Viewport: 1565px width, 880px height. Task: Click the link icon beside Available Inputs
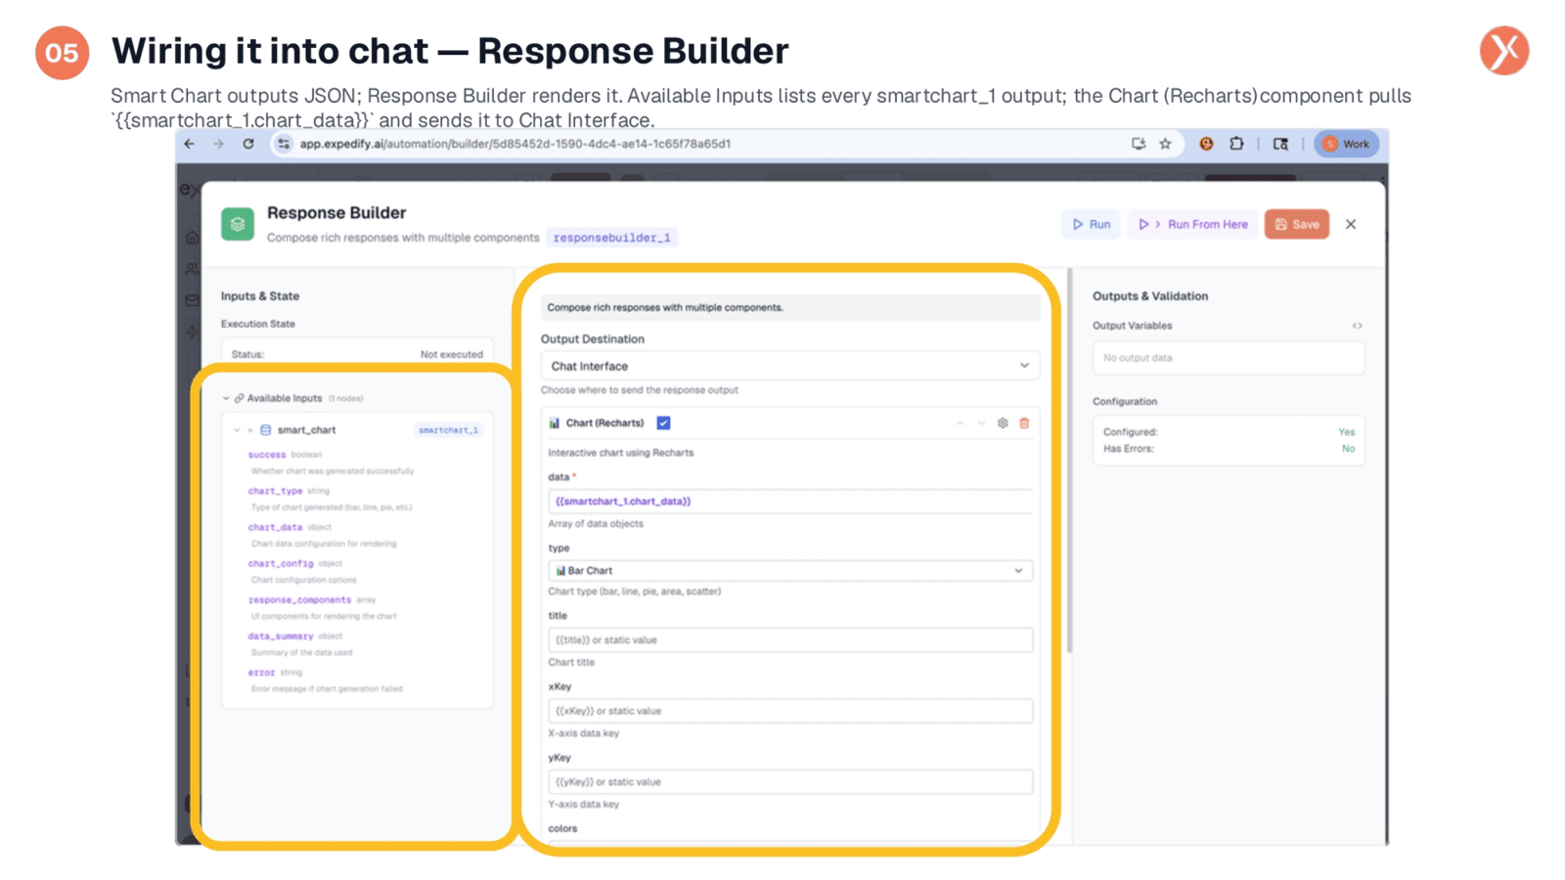[x=239, y=398]
